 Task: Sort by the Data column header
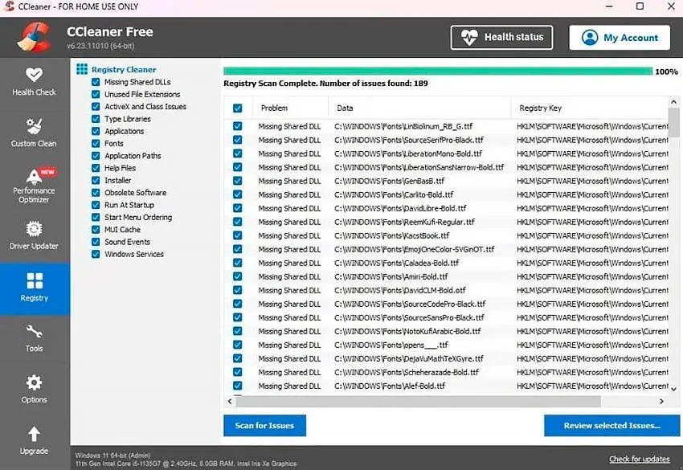point(419,108)
